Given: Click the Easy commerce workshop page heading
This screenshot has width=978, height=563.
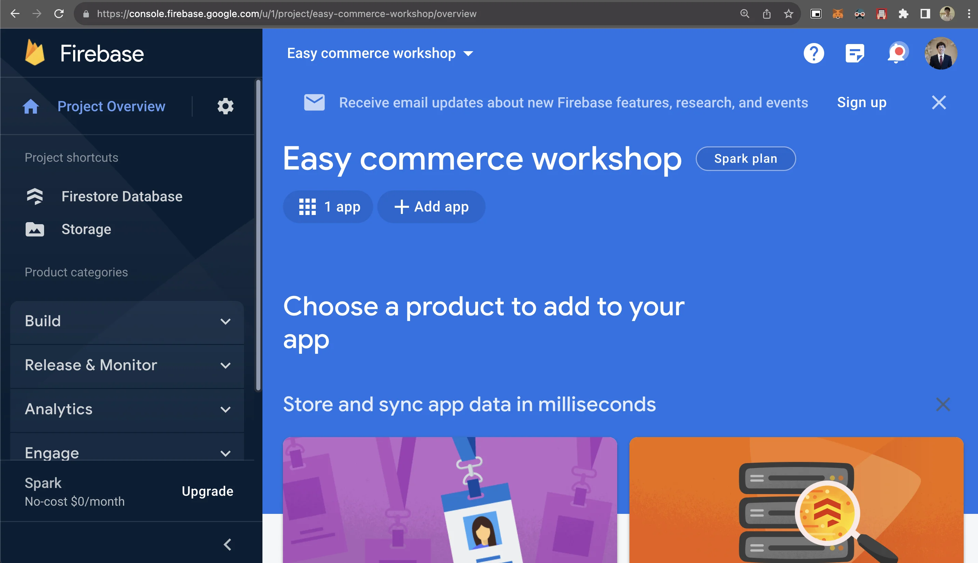Looking at the screenshot, I should [482, 159].
